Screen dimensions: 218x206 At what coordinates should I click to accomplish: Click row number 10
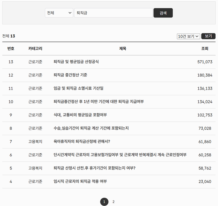click(11, 102)
